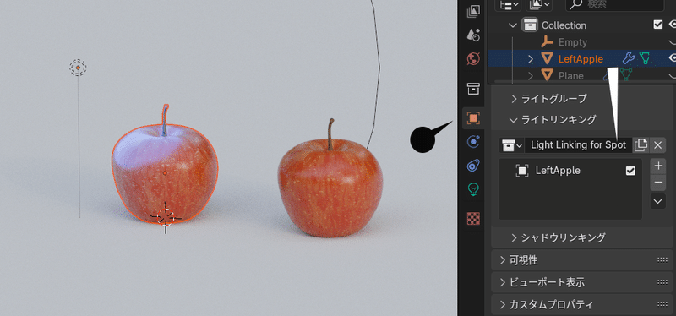Viewport: 676px width, 316px height.
Task: Unlink the Light Linking for Spot collection
Action: 657,144
